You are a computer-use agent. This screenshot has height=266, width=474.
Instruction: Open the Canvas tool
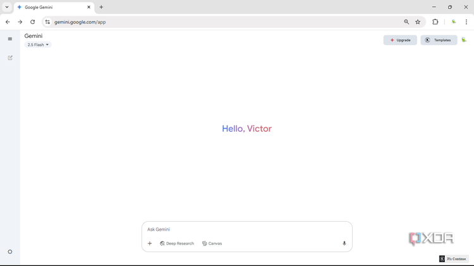point(212,243)
